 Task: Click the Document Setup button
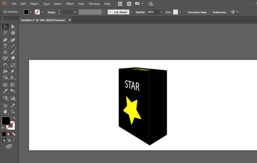(x=197, y=12)
